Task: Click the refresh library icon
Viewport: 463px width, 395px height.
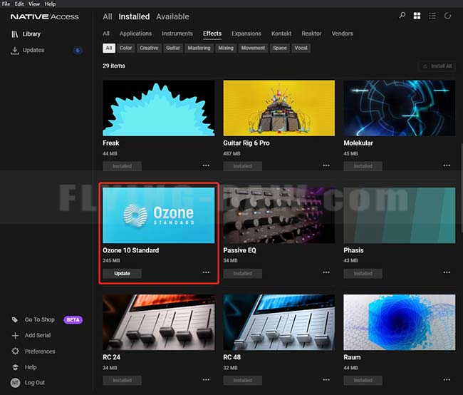Action: 447,16
